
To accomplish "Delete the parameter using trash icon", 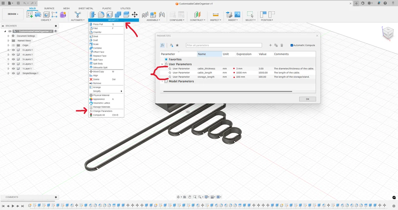I will pyautogui.click(x=282, y=45).
